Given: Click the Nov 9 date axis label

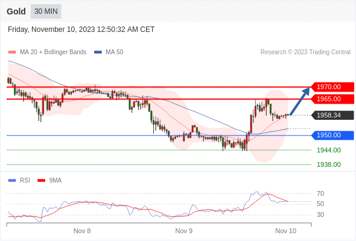Looking at the screenshot, I should click(184, 231).
